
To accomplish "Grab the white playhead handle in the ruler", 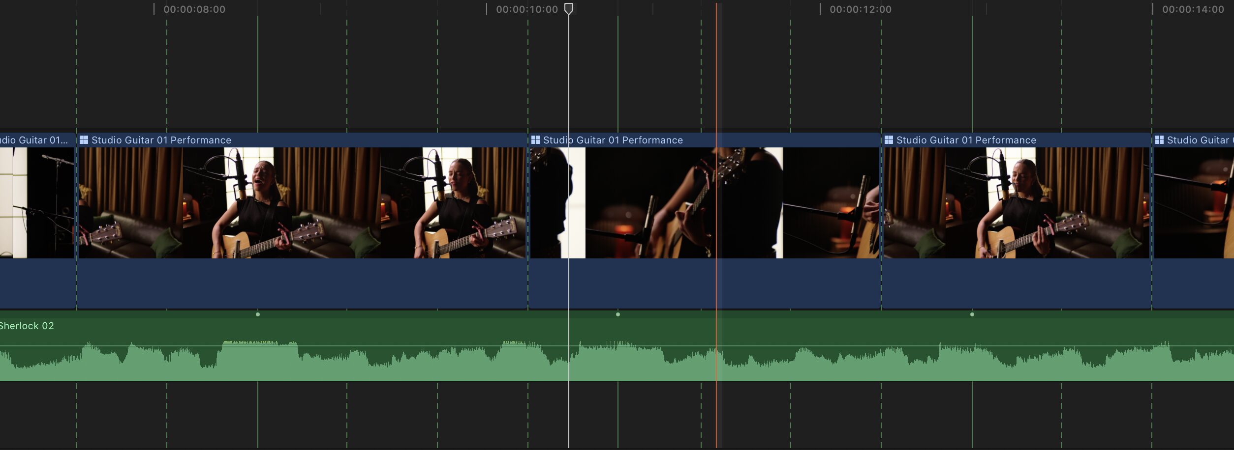I will [568, 8].
